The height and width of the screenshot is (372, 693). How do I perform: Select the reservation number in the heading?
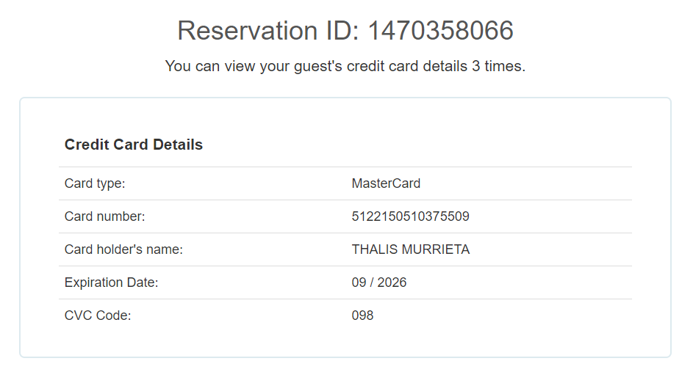(440, 31)
